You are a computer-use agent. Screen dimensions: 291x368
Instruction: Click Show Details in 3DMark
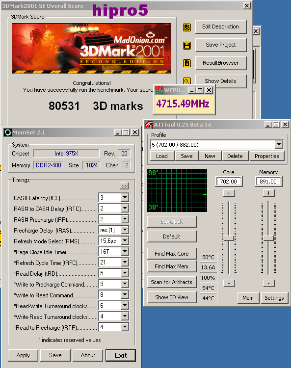(x=221, y=81)
